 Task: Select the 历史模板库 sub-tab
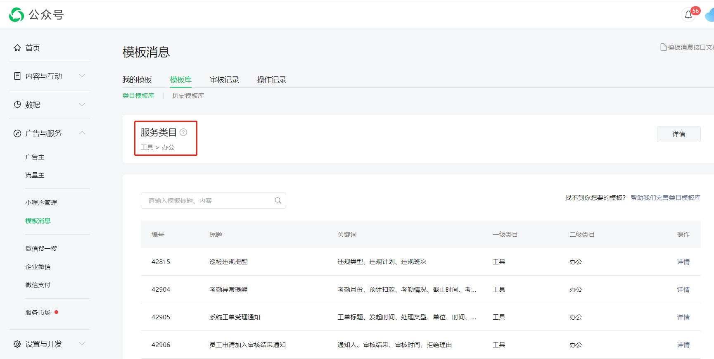point(188,96)
